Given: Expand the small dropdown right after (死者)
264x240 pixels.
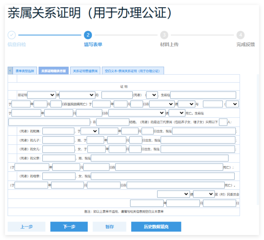Looking at the screenshot, I should point(152,95).
